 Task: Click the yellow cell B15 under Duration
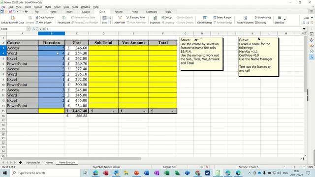pyautogui.click(x=51, y=111)
